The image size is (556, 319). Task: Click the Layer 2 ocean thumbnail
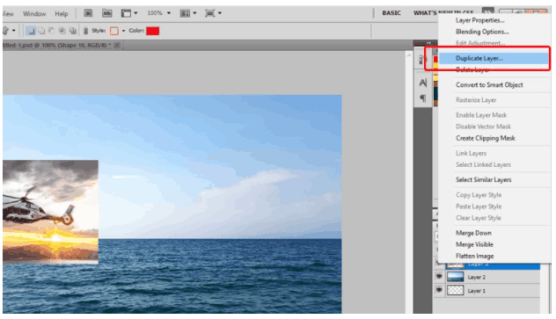[455, 277]
